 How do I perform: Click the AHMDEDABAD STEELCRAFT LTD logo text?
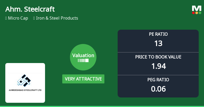point(25,90)
